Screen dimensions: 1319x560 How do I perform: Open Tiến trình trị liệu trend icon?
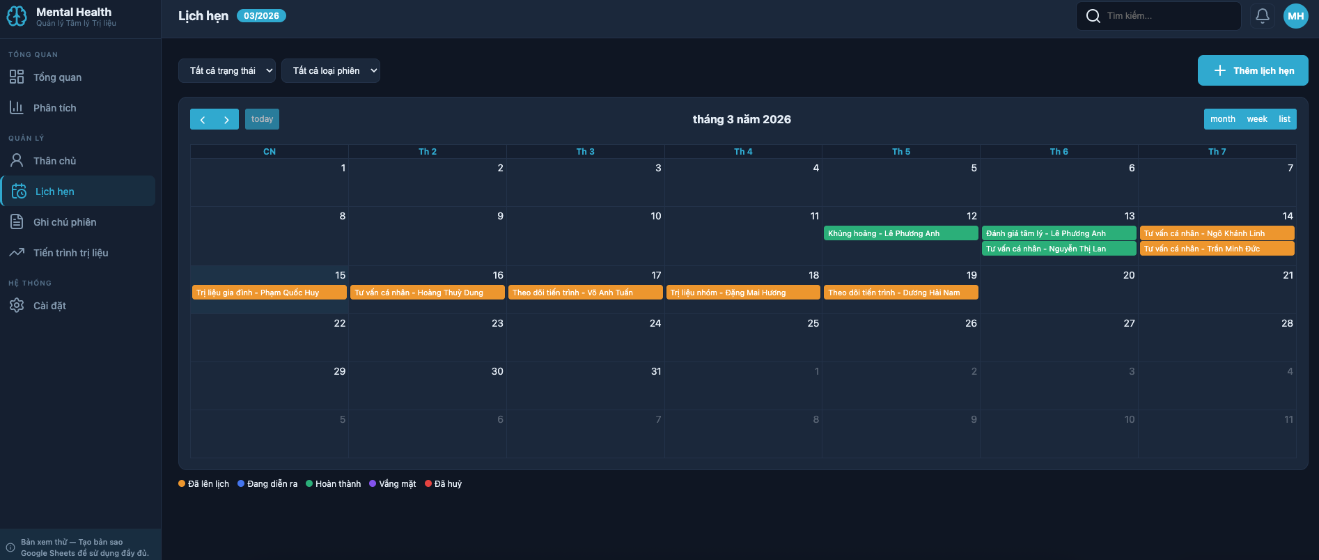click(x=17, y=252)
